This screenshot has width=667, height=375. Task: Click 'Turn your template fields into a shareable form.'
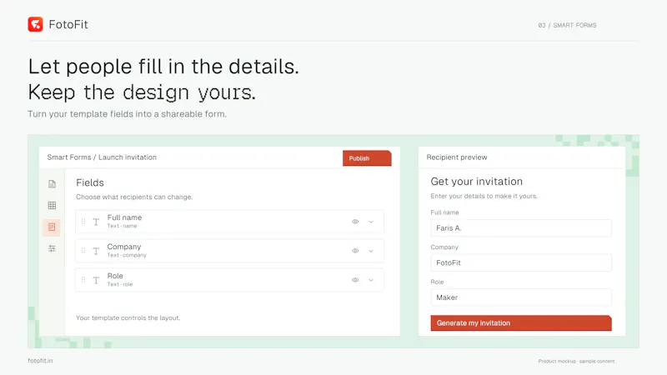[x=128, y=114]
